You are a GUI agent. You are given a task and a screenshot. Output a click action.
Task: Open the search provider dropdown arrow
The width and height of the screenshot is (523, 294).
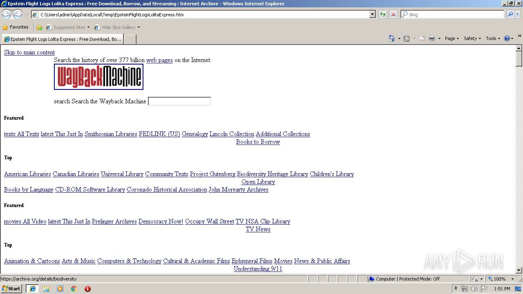tap(518, 14)
